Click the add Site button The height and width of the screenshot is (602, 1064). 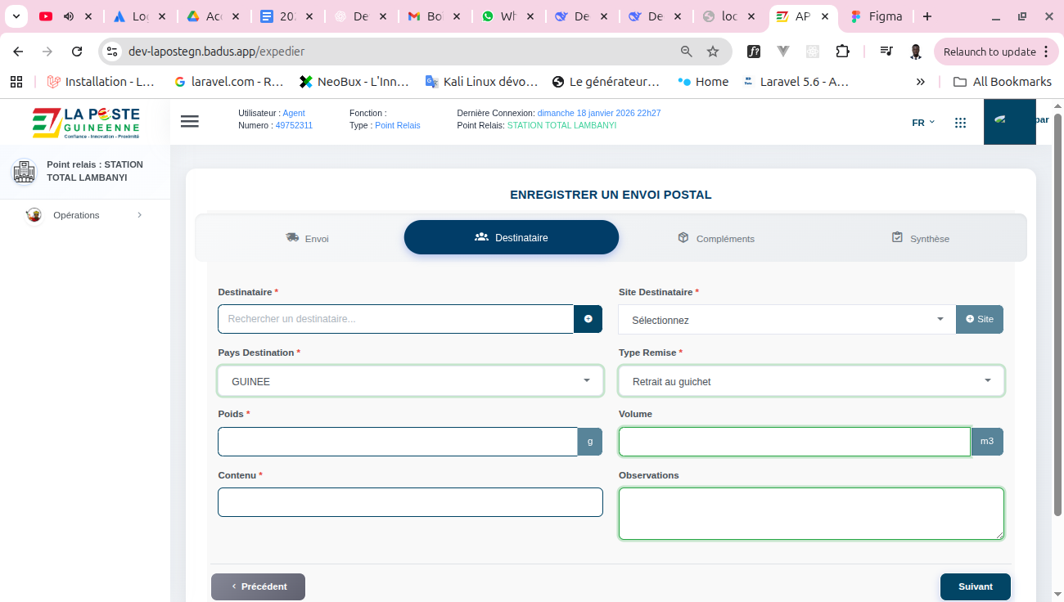[979, 319]
